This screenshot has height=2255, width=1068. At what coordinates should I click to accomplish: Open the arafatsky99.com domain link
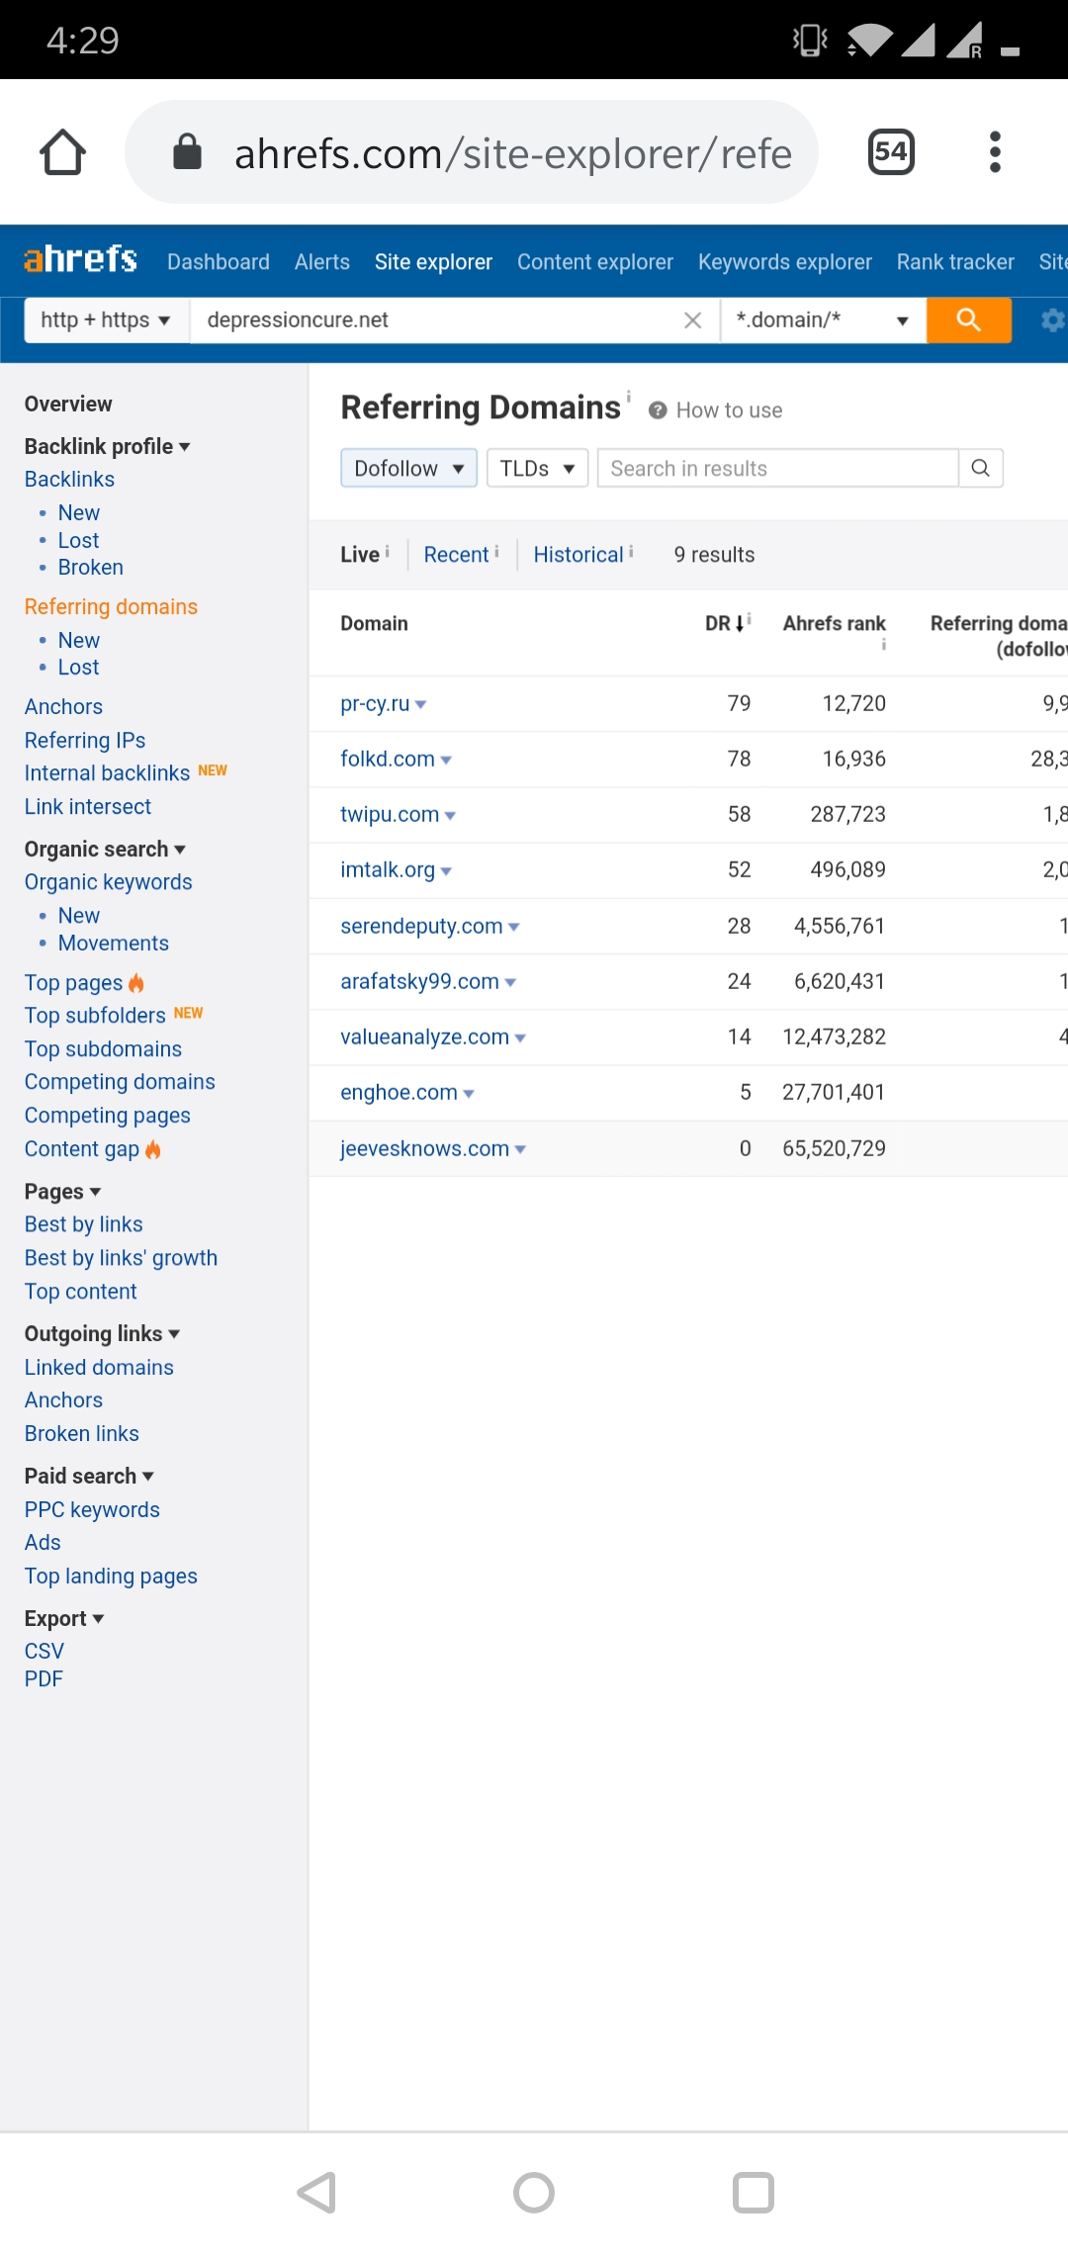pyautogui.click(x=419, y=982)
